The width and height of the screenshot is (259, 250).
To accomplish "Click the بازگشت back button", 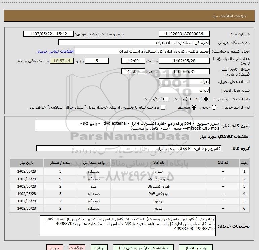I will click(77, 248).
